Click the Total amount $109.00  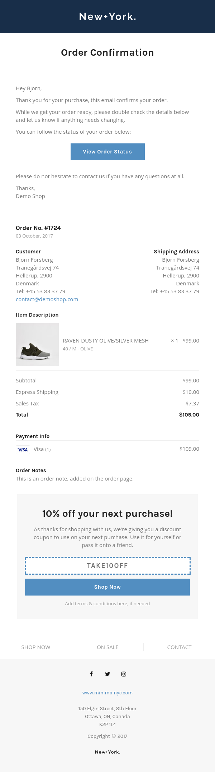coord(189,415)
